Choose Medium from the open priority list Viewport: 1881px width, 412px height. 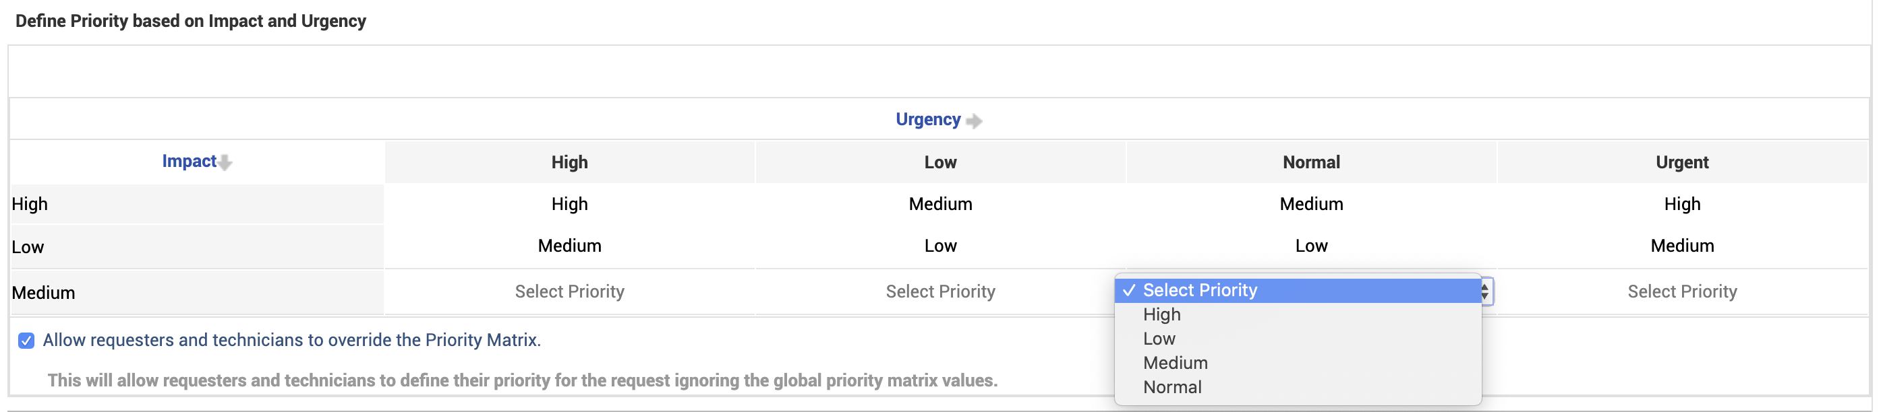pos(1175,362)
